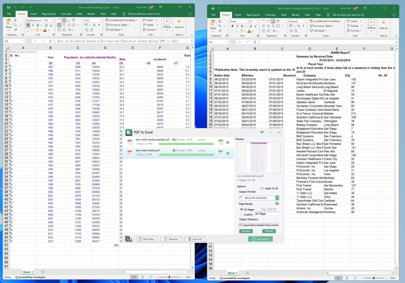Toggle Underline in the right Excel window
Viewport: 405px width, 283px height.
pyautogui.click(x=242, y=26)
